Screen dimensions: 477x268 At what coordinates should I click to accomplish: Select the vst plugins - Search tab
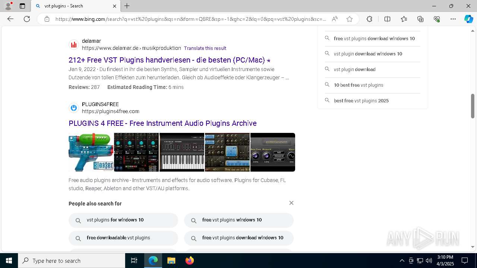click(76, 6)
